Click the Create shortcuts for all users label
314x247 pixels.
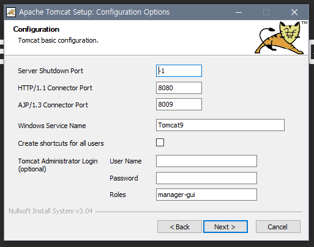tap(61, 143)
